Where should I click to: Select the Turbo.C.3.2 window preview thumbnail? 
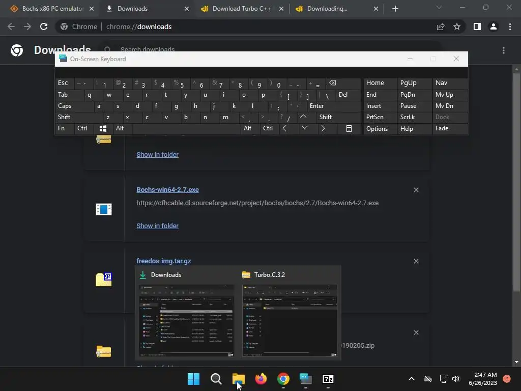tap(290, 320)
